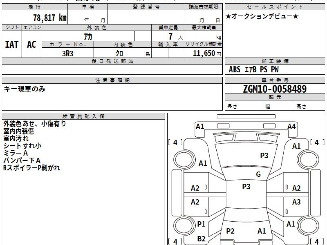This screenshot has width=327, height=245.
Task: Click chassis number ZGM10-0058489
Action: pos(275,89)
